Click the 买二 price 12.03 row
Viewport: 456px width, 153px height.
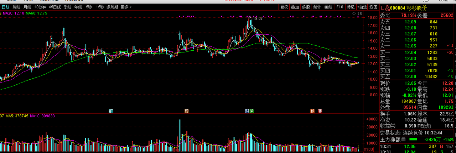pos(418,58)
